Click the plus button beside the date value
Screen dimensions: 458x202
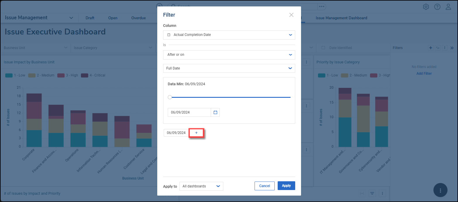click(196, 133)
